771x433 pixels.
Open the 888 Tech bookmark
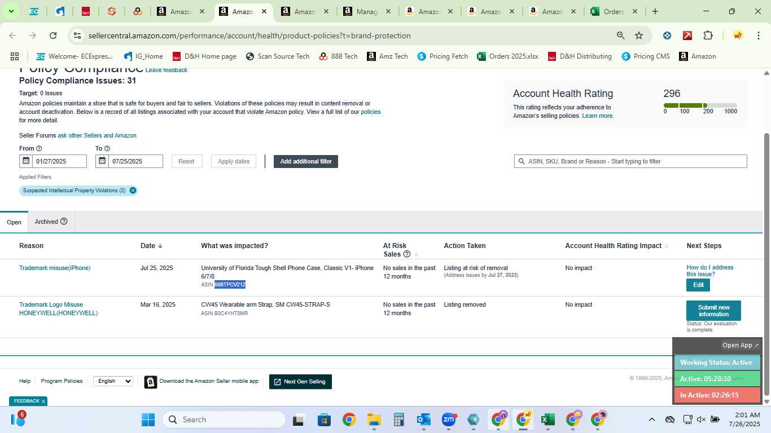coord(339,56)
